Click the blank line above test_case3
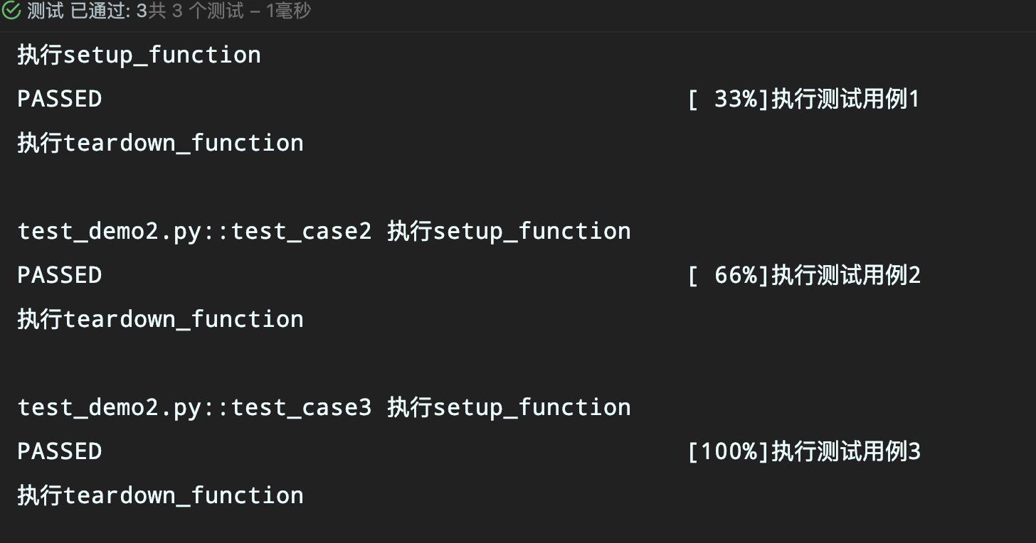This screenshot has height=543, width=1036. pyautogui.click(x=518, y=363)
